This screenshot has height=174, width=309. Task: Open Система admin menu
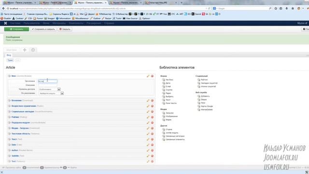click(15, 23)
